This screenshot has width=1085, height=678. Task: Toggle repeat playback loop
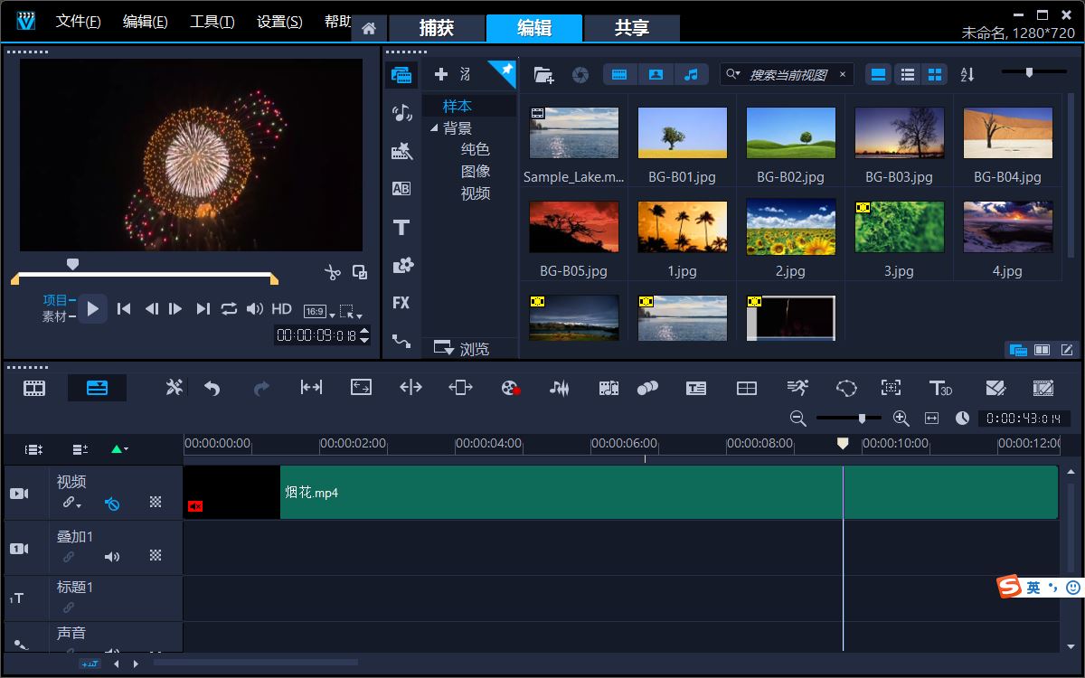[229, 309]
